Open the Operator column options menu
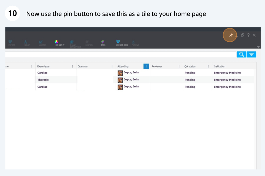 (x=112, y=67)
